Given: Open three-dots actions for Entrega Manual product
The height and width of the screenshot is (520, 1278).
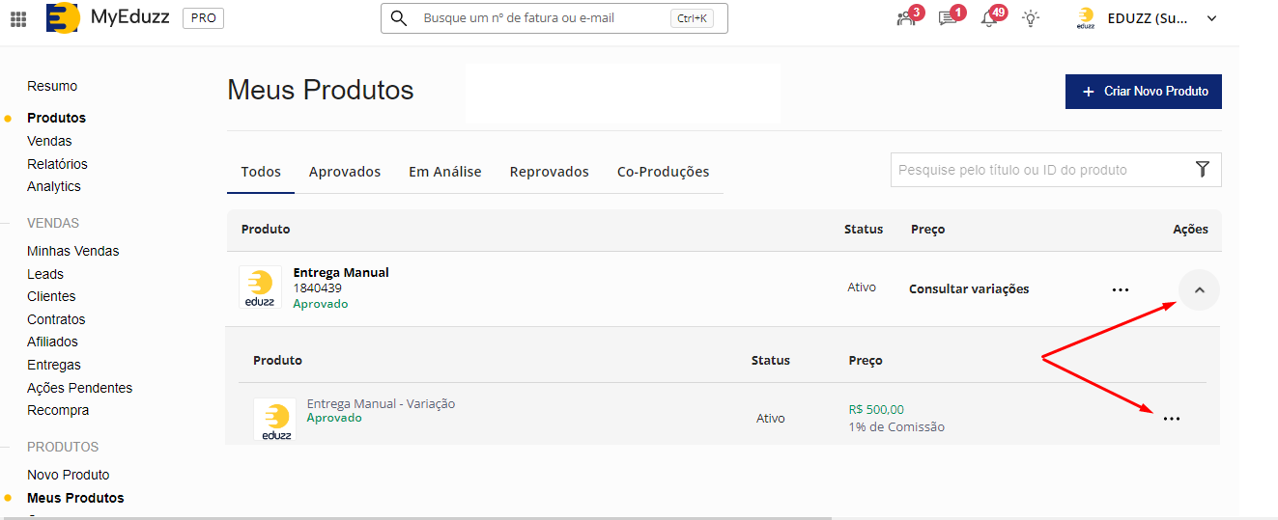Looking at the screenshot, I should point(1121,289).
